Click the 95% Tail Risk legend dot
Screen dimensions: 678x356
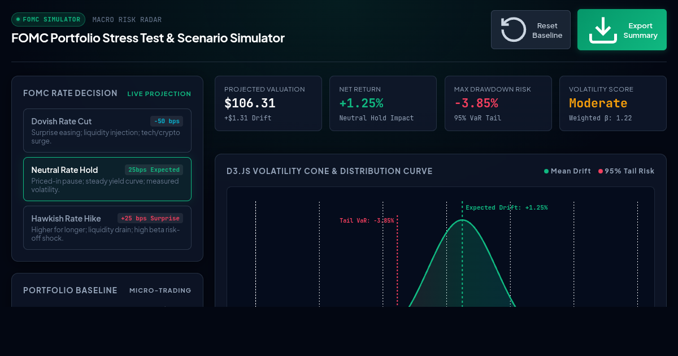click(601, 171)
